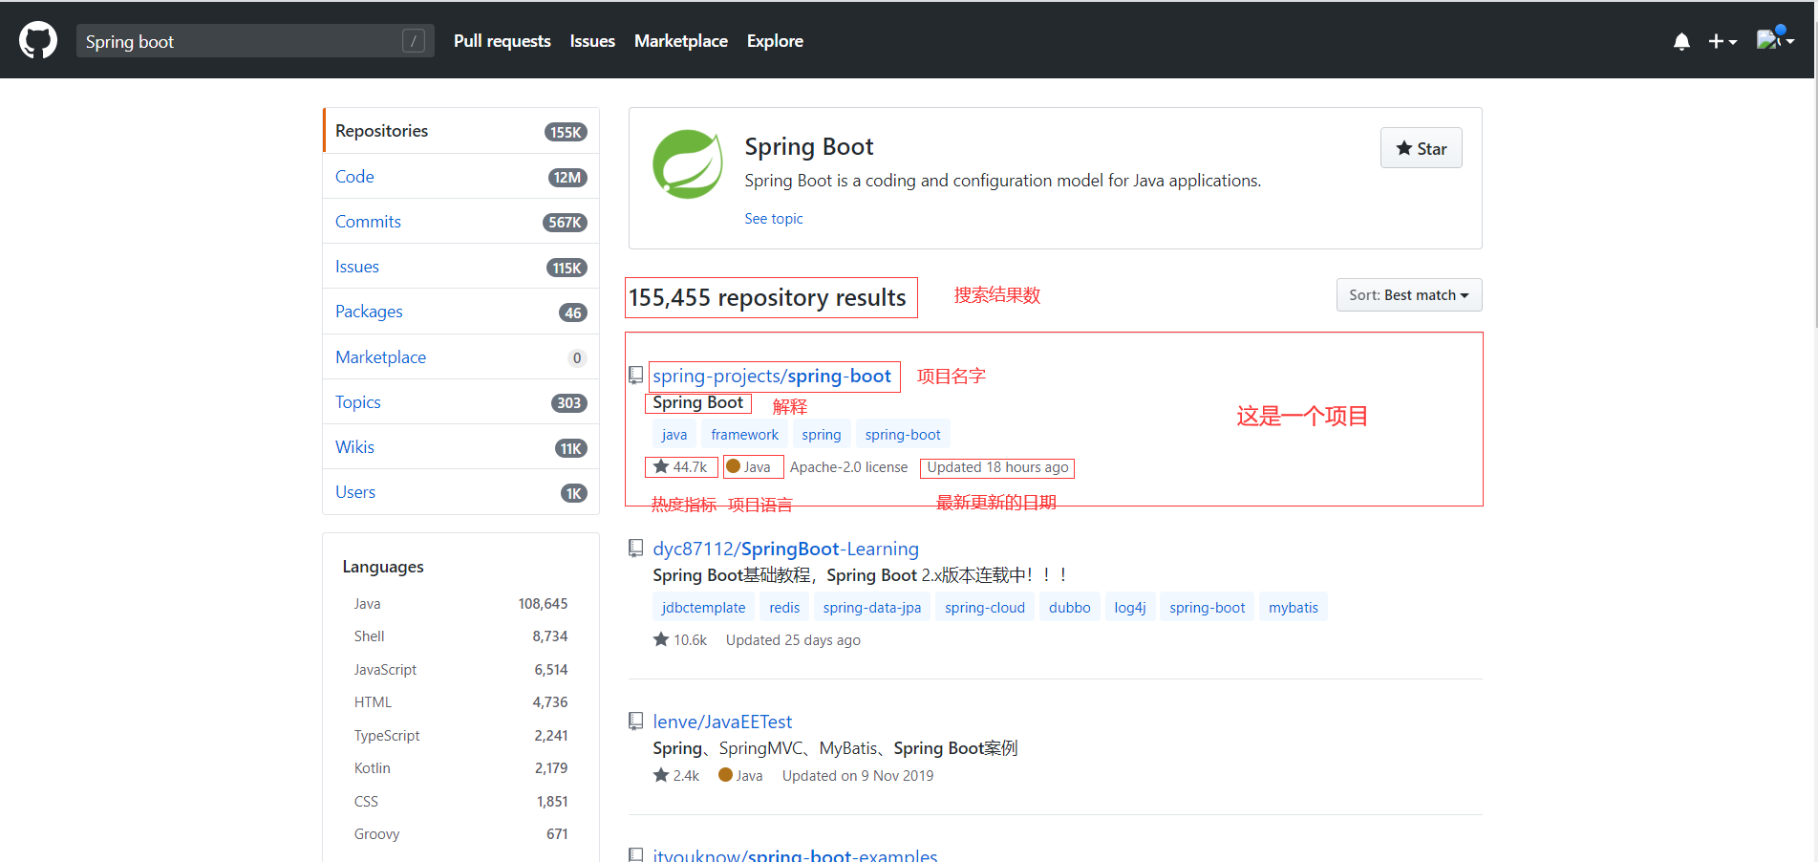The width and height of the screenshot is (1818, 862).
Task: Open Marketplace in the top navigation
Action: pyautogui.click(x=681, y=41)
